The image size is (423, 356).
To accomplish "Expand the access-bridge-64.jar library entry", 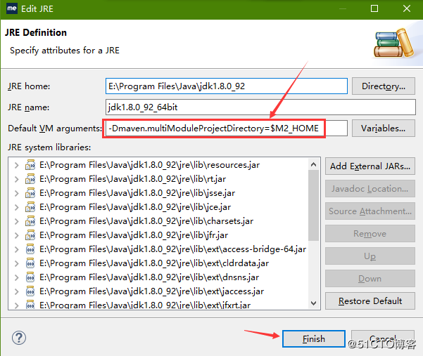I will [17, 249].
